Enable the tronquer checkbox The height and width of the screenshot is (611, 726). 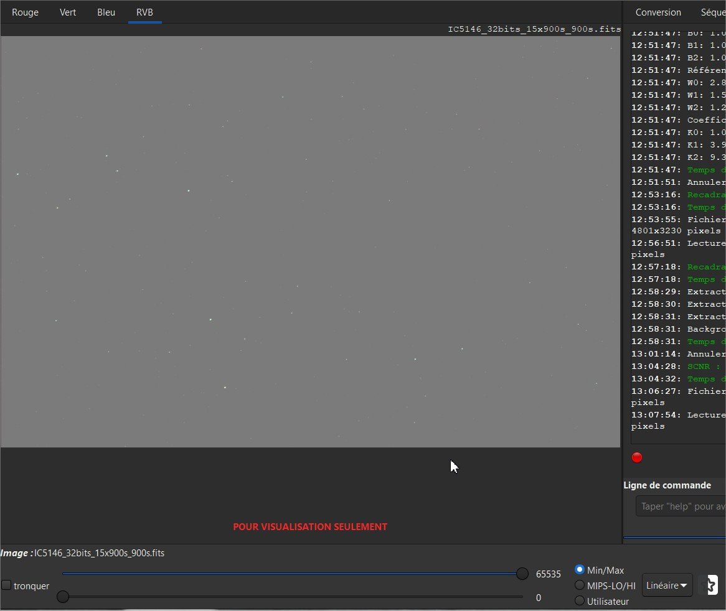point(6,585)
